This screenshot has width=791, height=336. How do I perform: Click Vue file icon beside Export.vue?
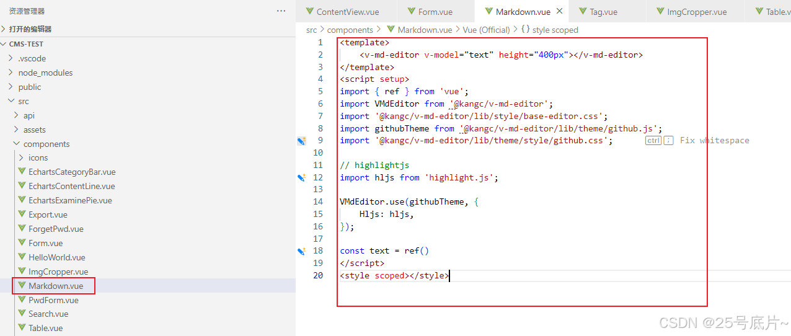point(22,214)
